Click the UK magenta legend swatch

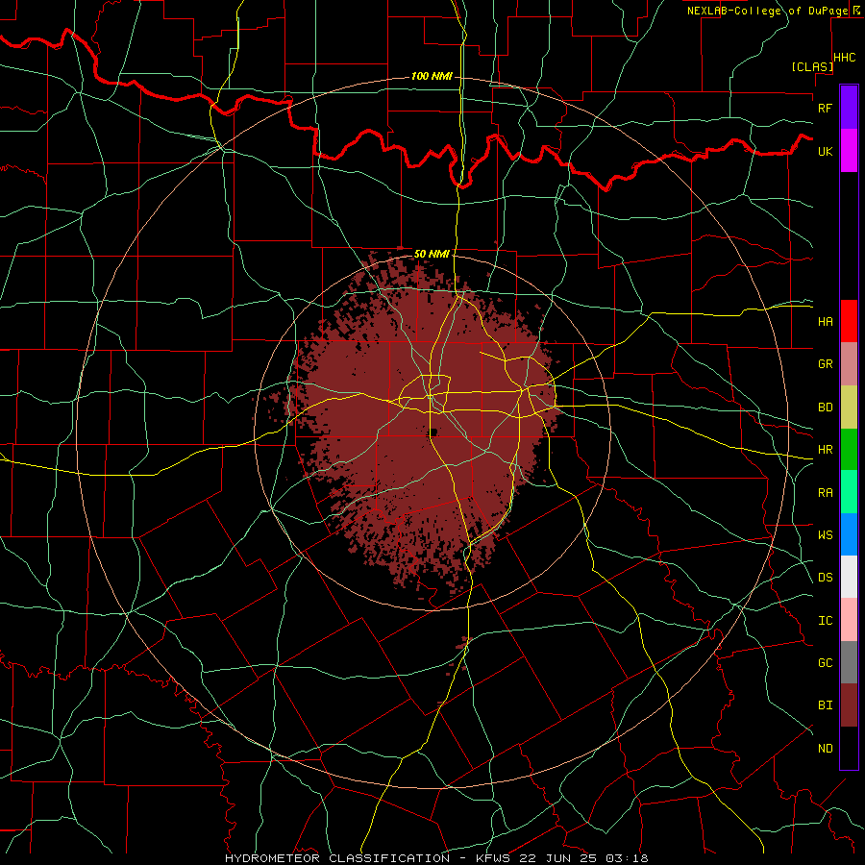(x=849, y=151)
